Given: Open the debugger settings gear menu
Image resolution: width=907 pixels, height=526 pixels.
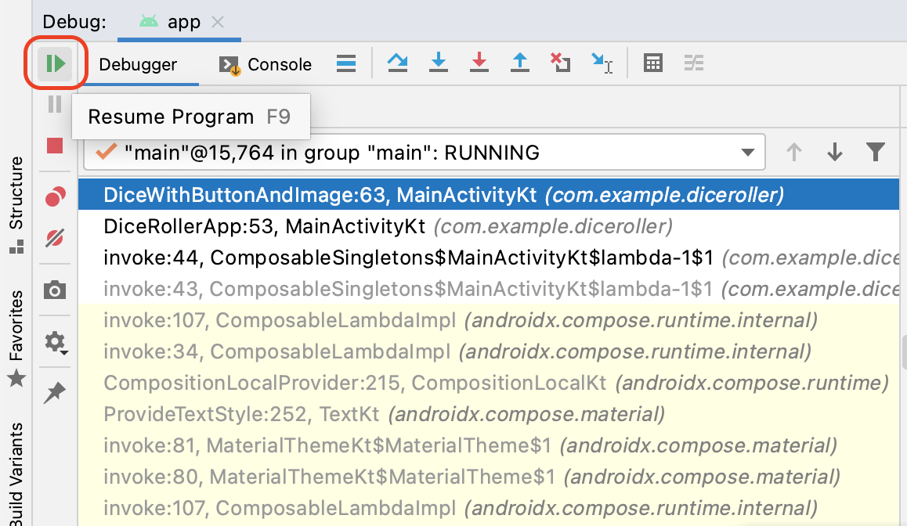Looking at the screenshot, I should [x=54, y=342].
